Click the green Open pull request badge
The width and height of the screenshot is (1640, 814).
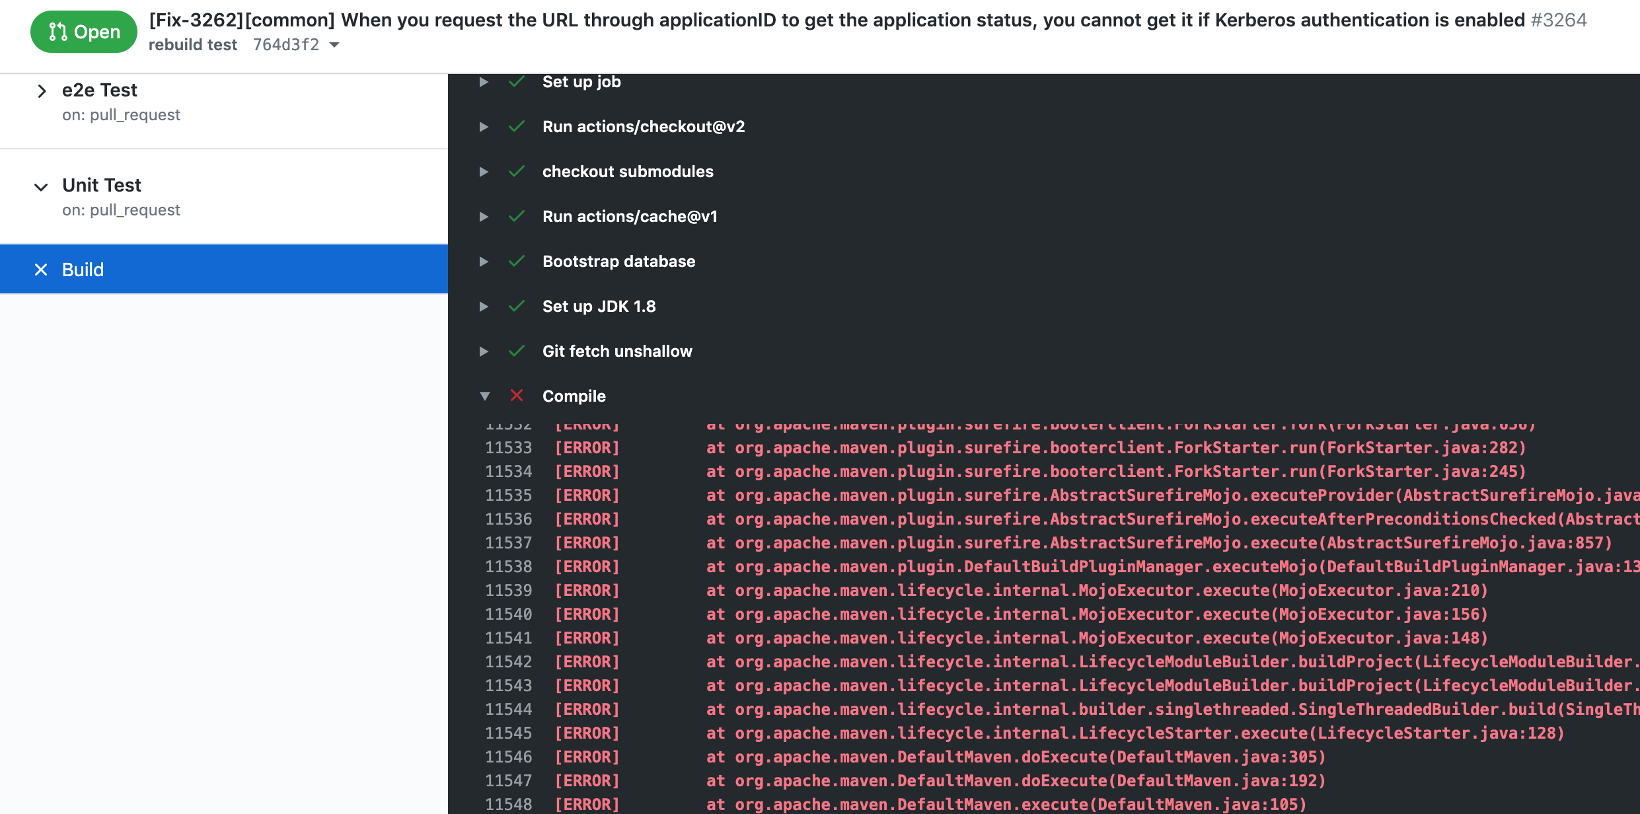pos(84,32)
